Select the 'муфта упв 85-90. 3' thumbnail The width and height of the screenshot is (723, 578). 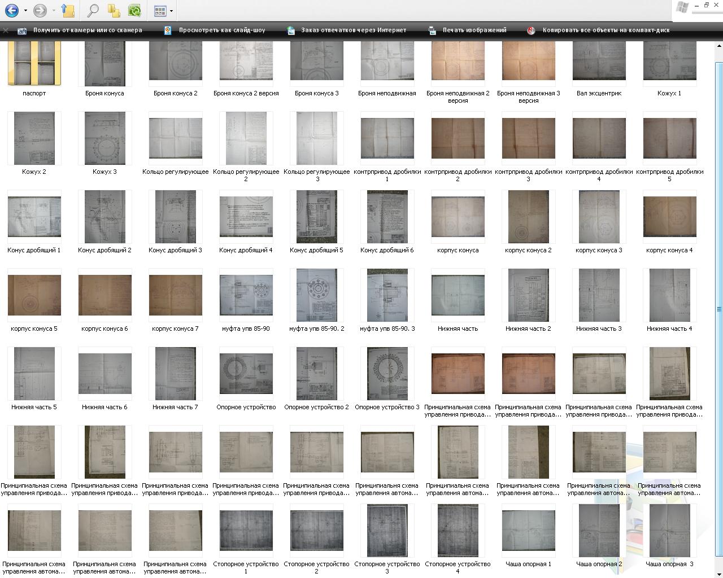pyautogui.click(x=387, y=295)
